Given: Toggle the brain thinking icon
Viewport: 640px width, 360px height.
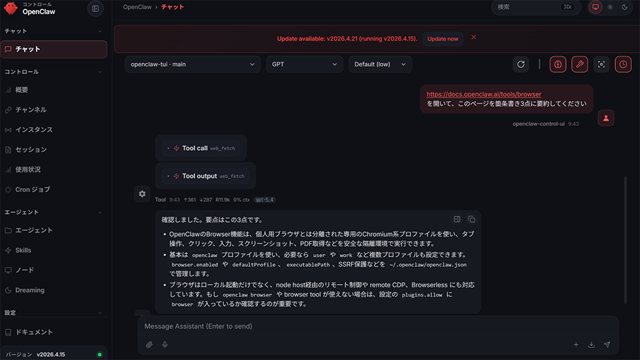Looking at the screenshot, I should (558, 65).
